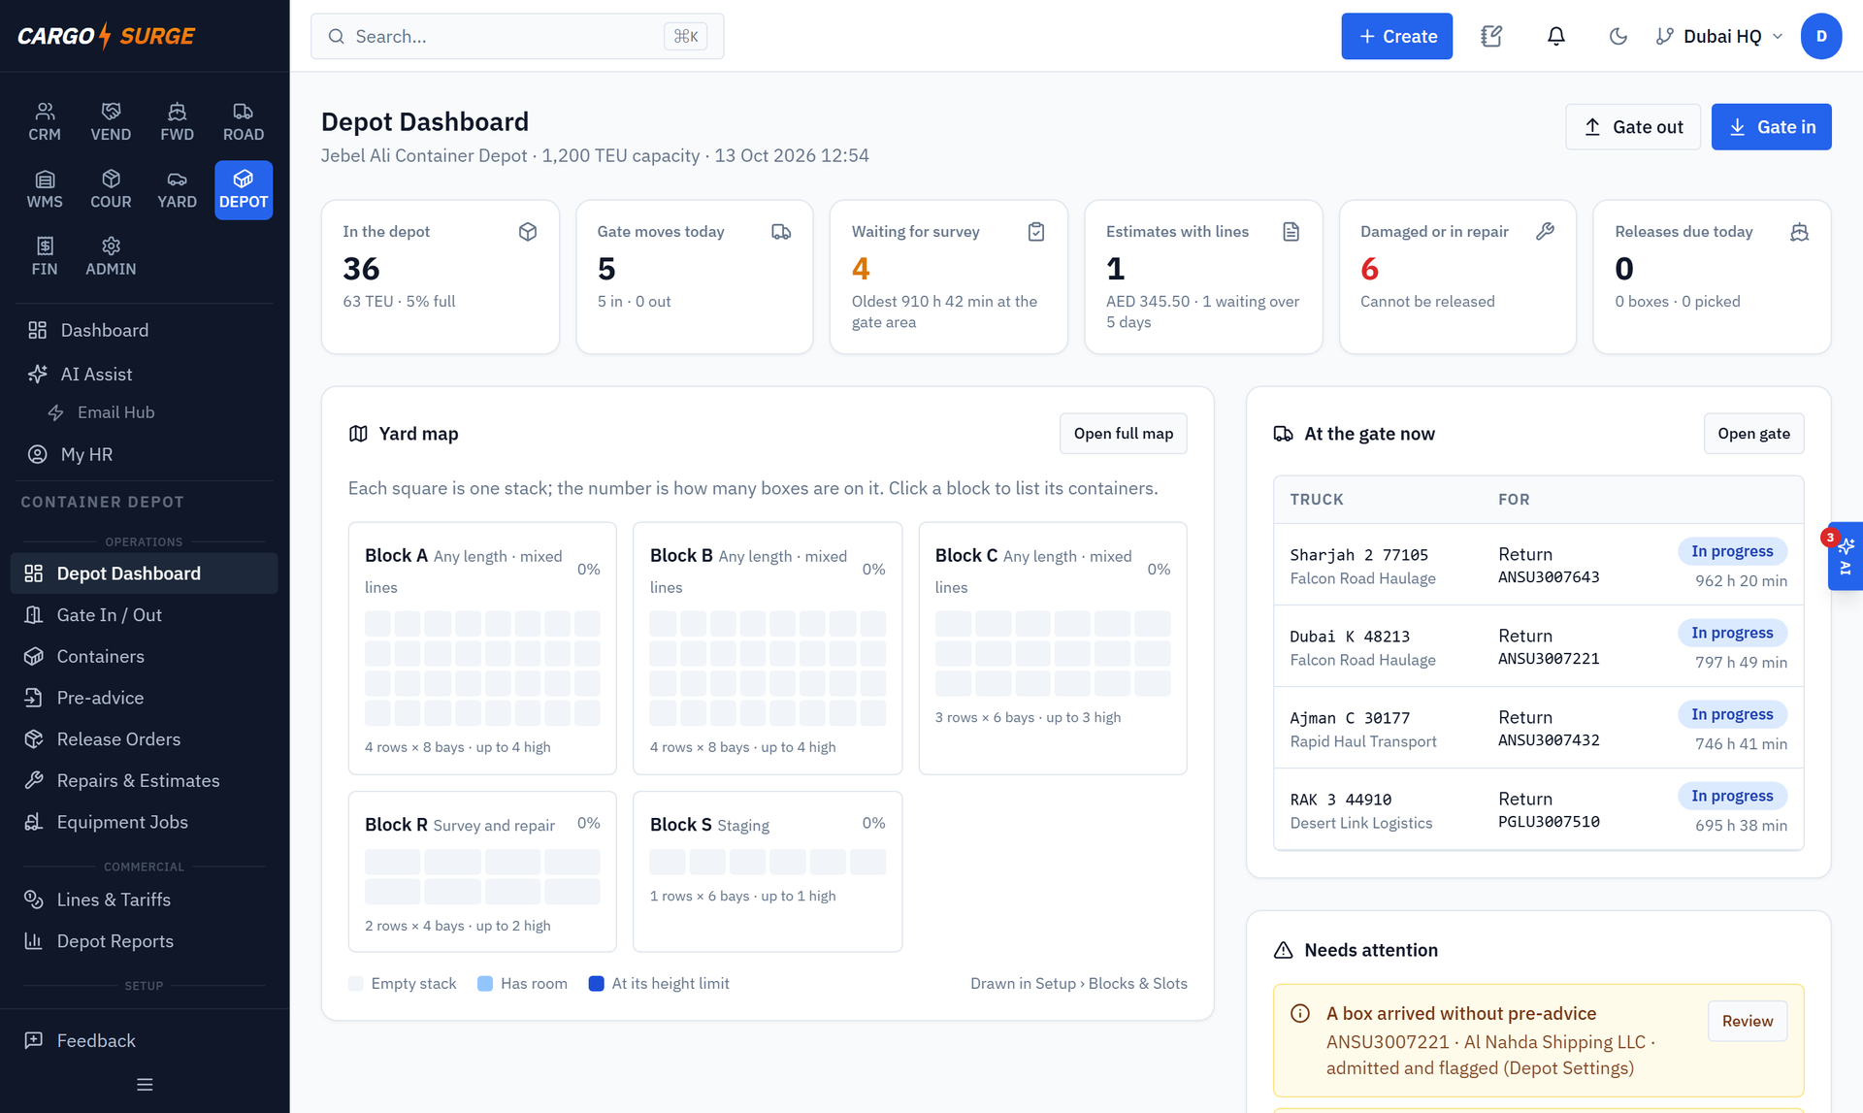Click the cube icon on In the depot card
The width and height of the screenshot is (1863, 1113).
coord(528,232)
